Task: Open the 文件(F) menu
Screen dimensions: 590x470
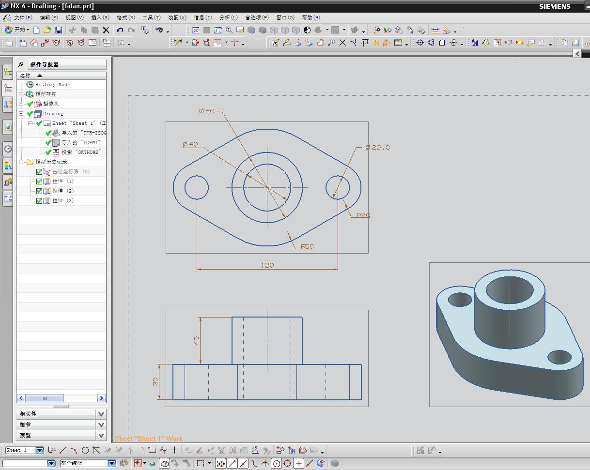Action: [x=23, y=17]
